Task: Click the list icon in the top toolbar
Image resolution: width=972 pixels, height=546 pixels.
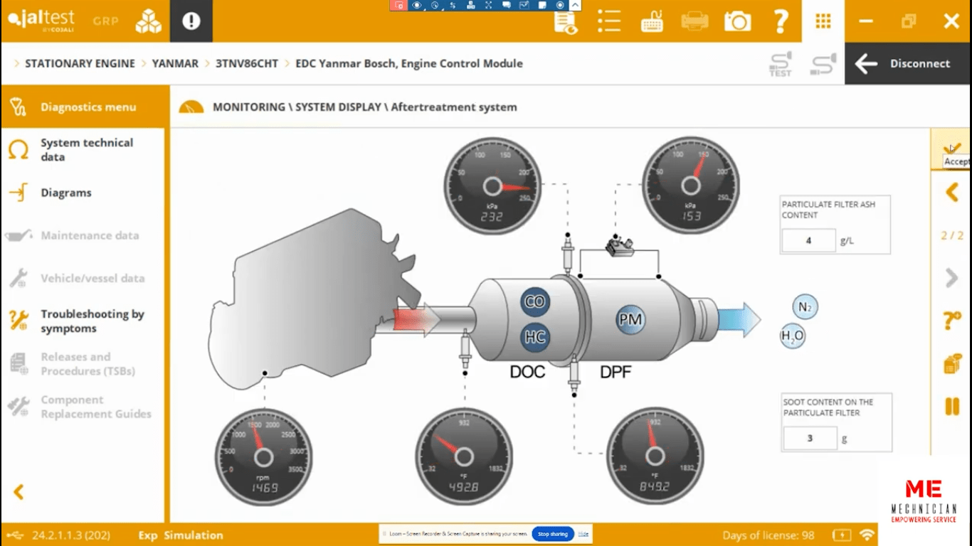Action: point(609,21)
